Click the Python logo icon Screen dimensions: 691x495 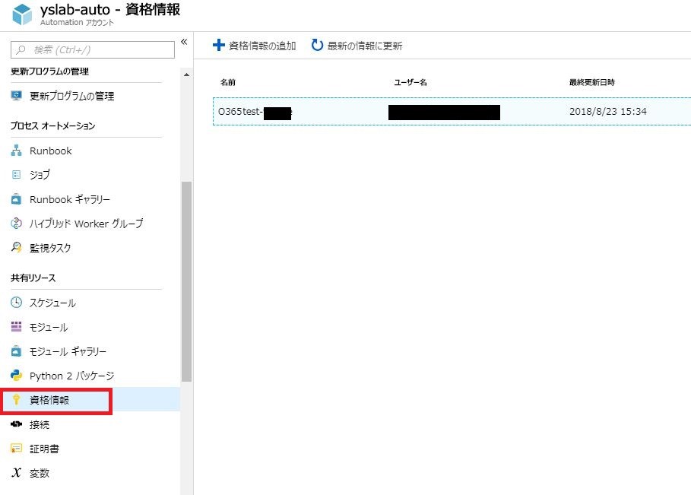16,376
